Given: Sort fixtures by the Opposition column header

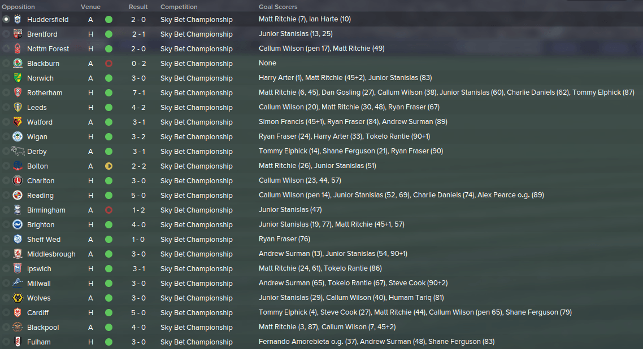Looking at the screenshot, I should tap(18, 7).
